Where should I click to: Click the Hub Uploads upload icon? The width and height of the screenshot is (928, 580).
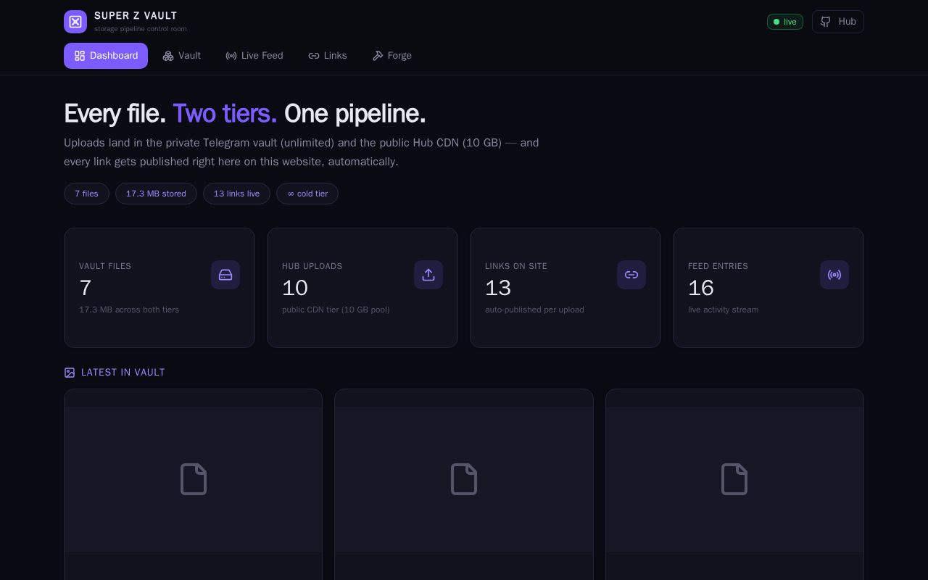coord(428,275)
